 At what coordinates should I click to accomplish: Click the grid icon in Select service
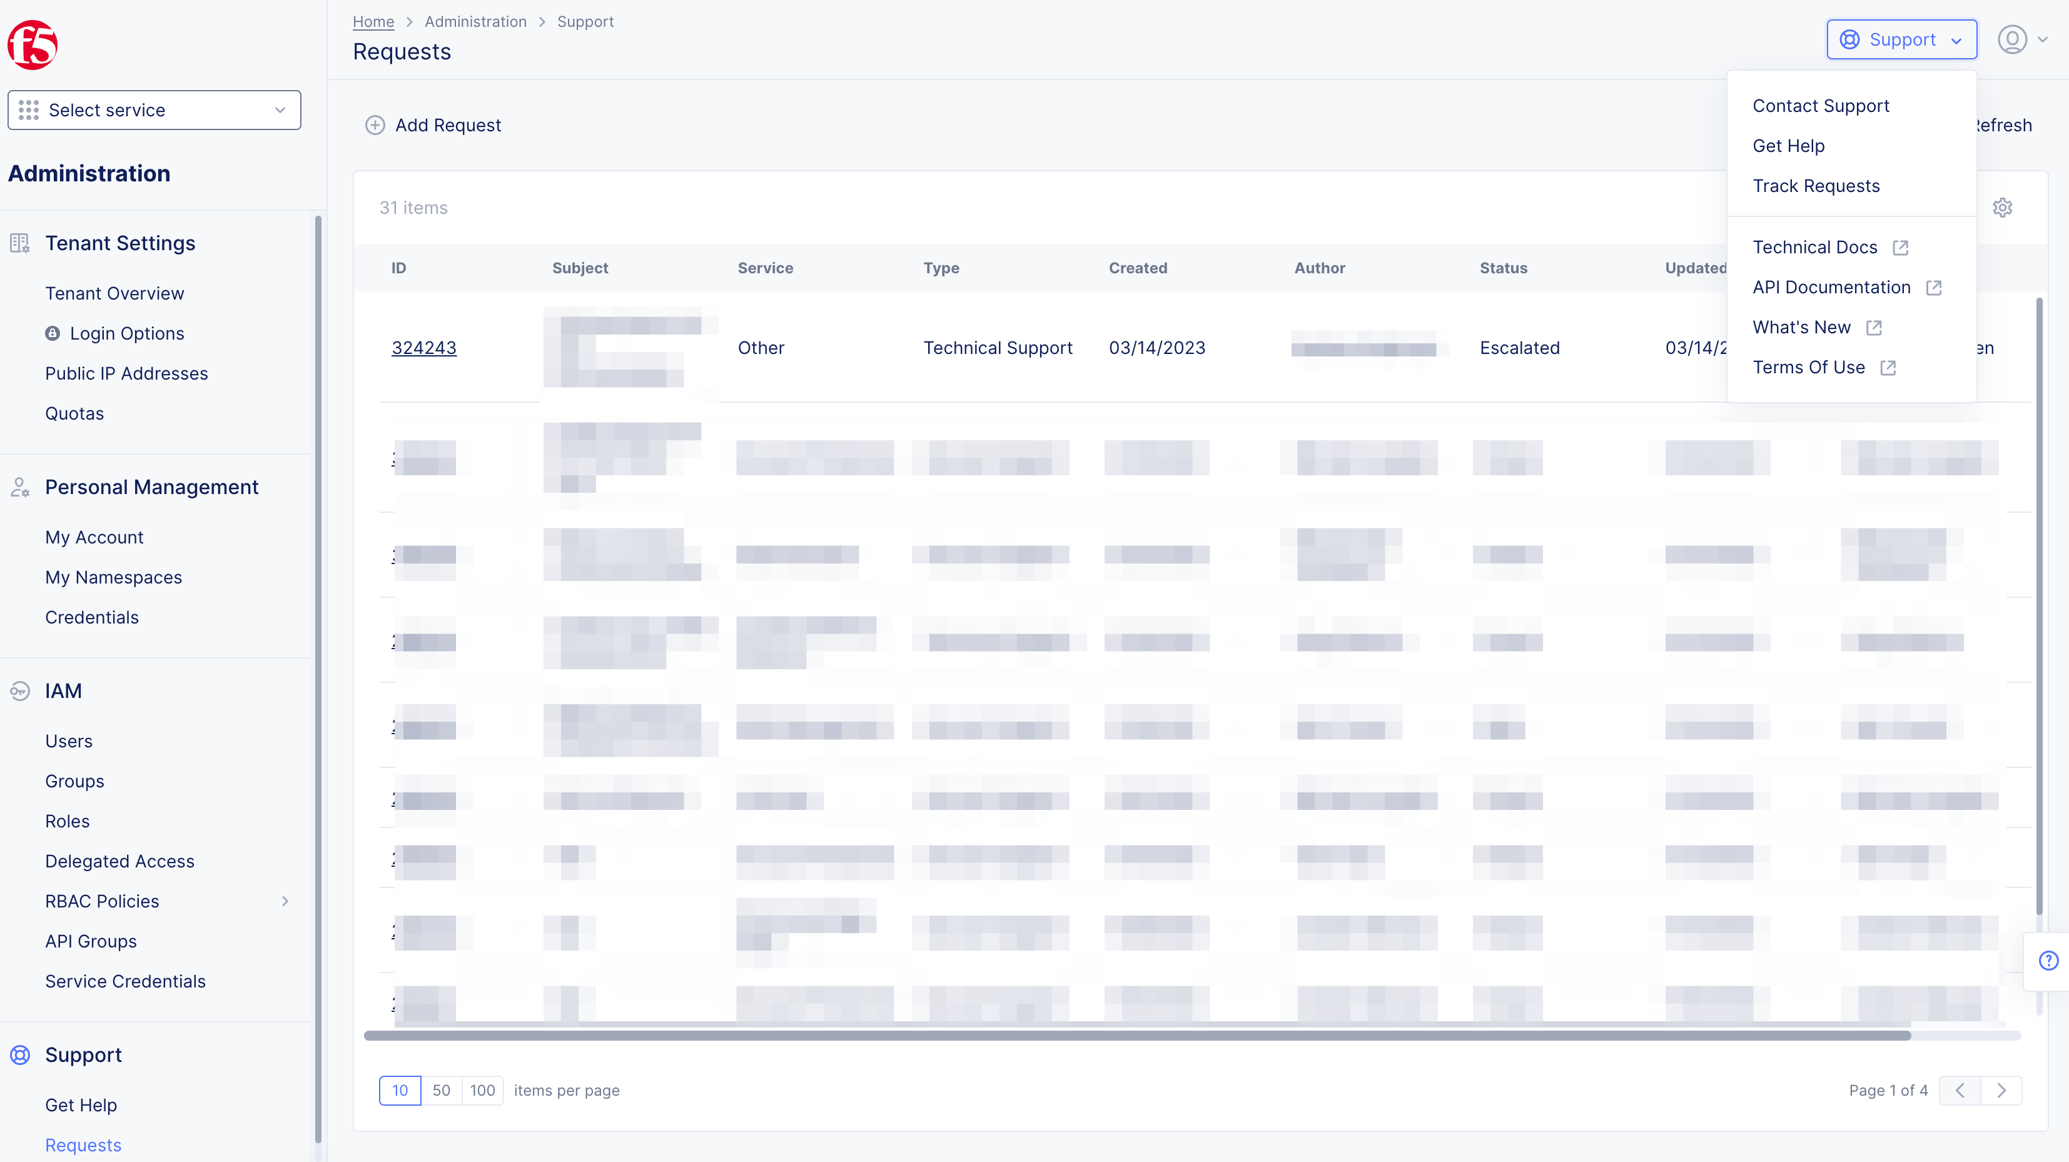click(28, 110)
